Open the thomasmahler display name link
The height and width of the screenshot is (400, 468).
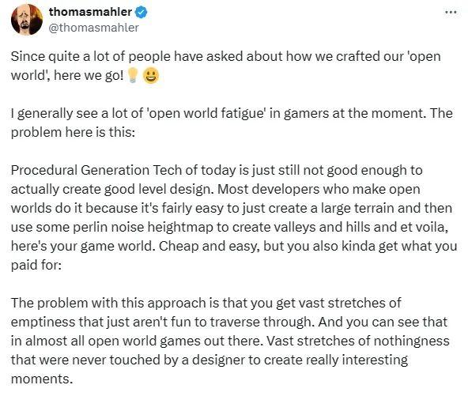(x=90, y=12)
